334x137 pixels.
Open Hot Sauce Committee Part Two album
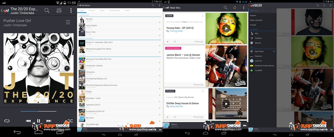[120, 60]
